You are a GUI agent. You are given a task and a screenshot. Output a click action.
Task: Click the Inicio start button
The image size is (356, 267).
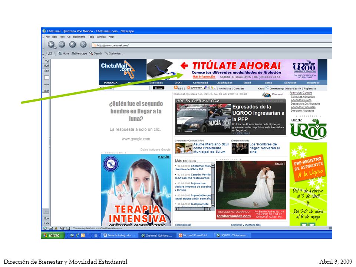click(x=52, y=235)
